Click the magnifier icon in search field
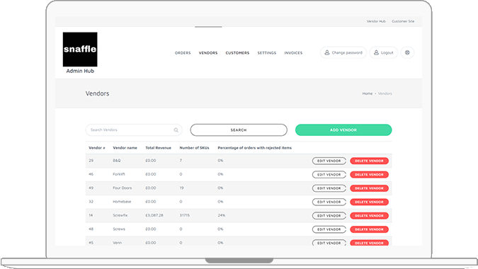Image resolution: width=478 pixels, height=269 pixels. 176,130
